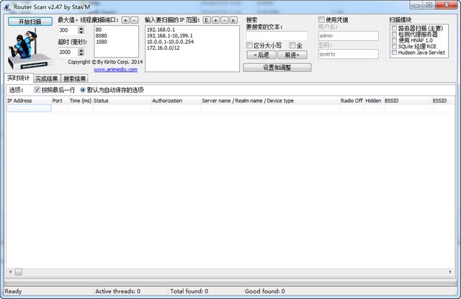Select the first empty IP Address table cell
This screenshot has width=461, height=299.
tap(29, 108)
